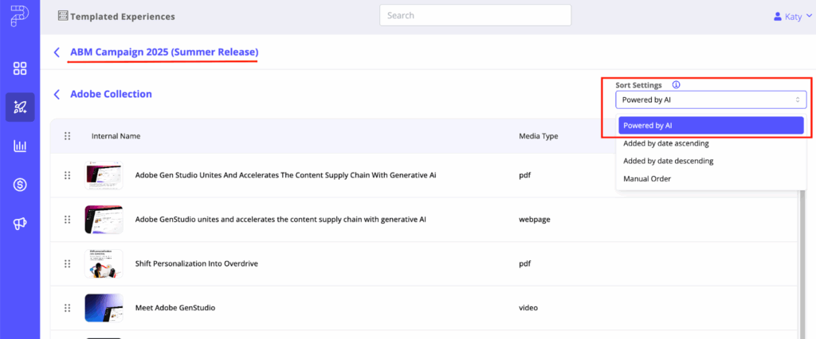816x339 pixels.
Task: Click drag handle for Adobe Gen Studio pdf row
Action: [x=67, y=175]
